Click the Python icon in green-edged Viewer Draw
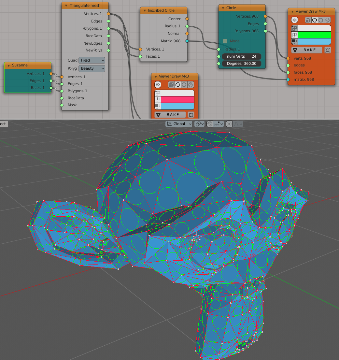Screen dimensions: 339x360 click(x=327, y=20)
